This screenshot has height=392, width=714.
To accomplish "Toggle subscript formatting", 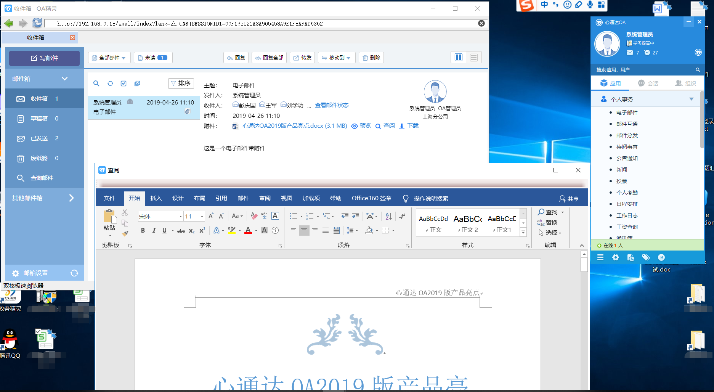I will coord(192,230).
